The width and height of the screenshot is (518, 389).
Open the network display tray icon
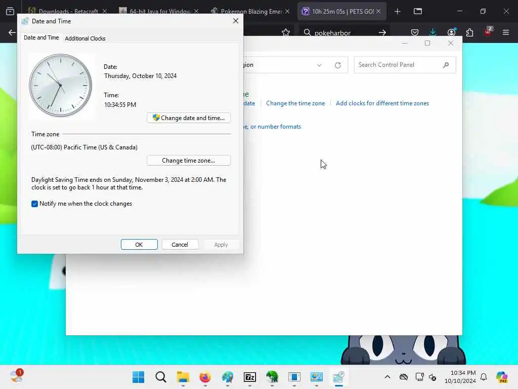pyautogui.click(x=419, y=377)
